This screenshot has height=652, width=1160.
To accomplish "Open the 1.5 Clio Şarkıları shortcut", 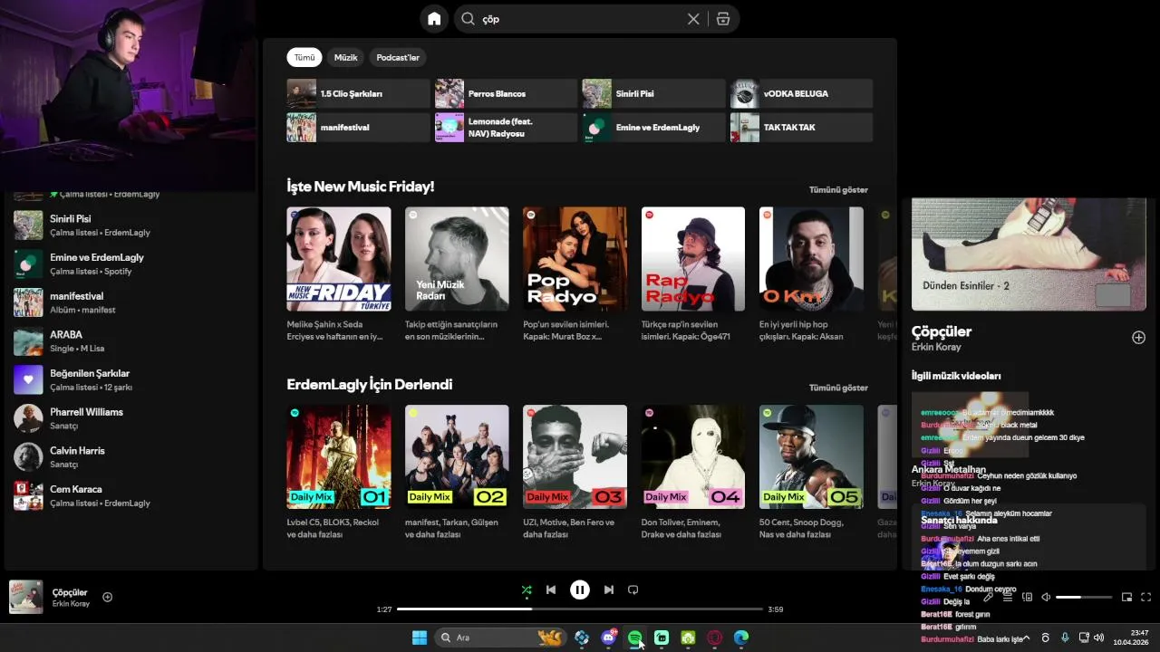I will click(x=358, y=93).
